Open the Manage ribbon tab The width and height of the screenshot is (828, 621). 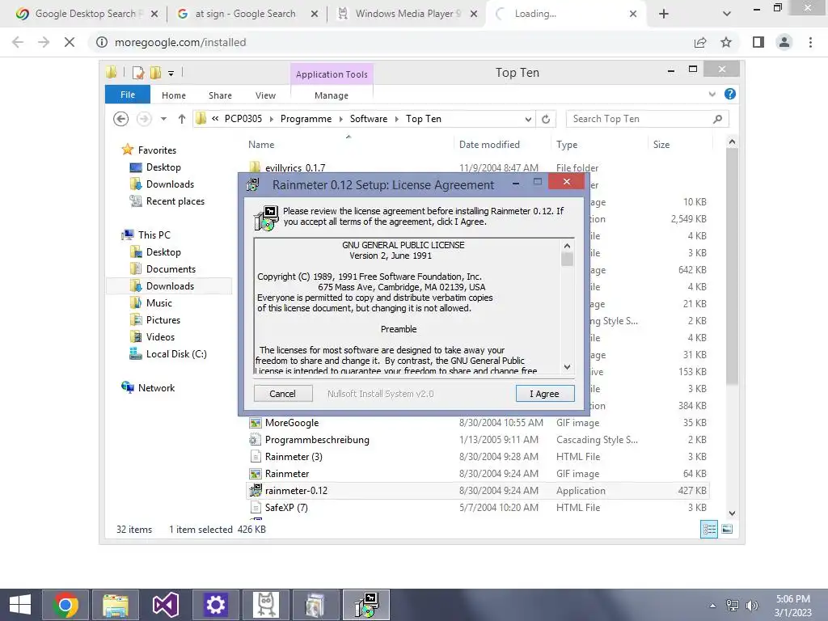click(x=332, y=95)
